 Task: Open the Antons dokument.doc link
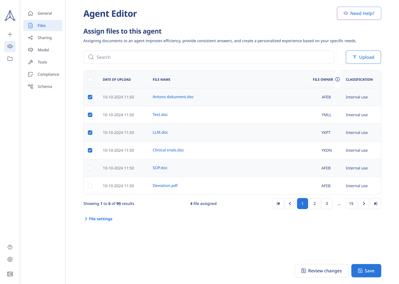tap(173, 97)
